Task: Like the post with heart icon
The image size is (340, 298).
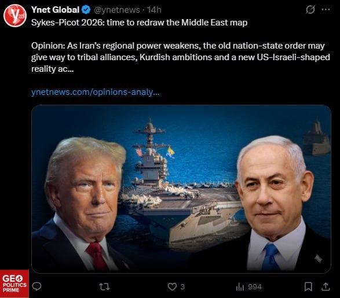Action: [172, 287]
